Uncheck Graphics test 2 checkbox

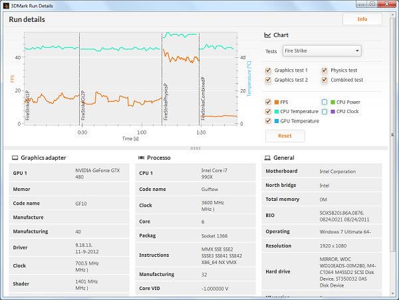(268, 80)
